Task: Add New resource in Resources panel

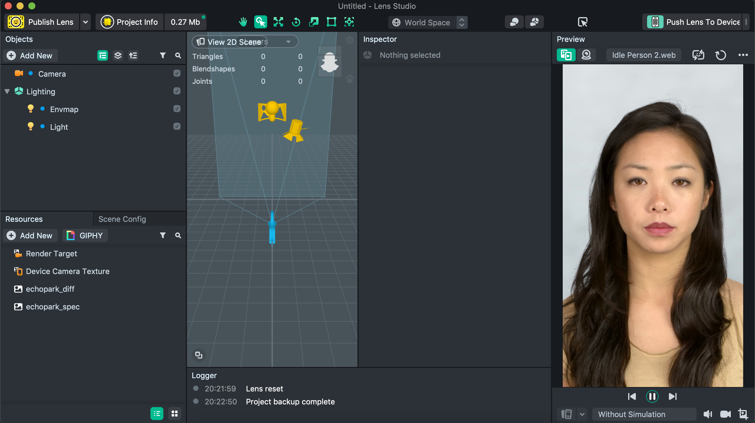Action: click(x=30, y=235)
